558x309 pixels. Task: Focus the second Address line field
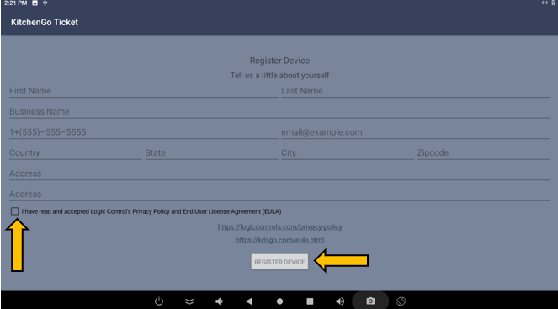pos(279,194)
